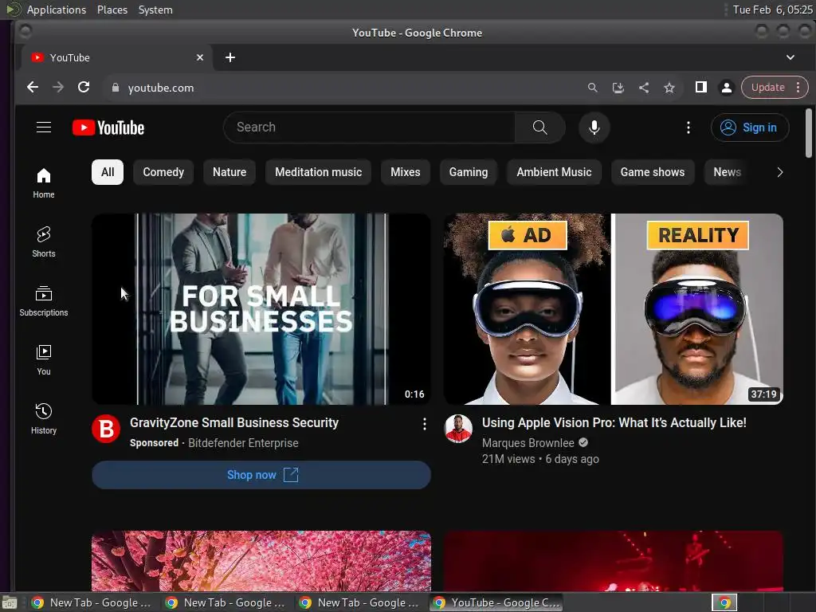The width and height of the screenshot is (816, 612).
Task: Open YouTube settings three-dot menu
Action: point(688,127)
